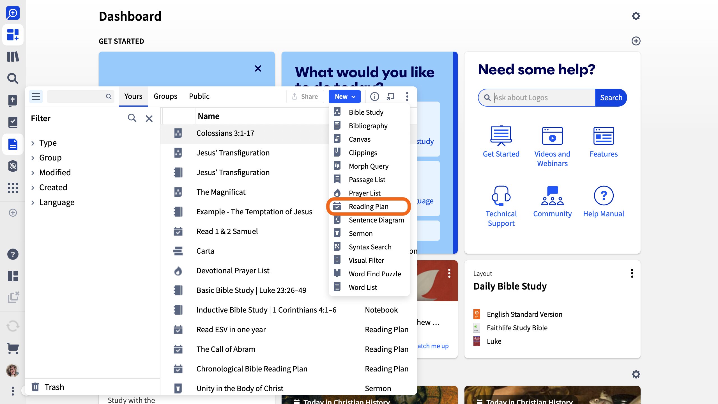Screen dimensions: 718x404
Task: Expand the Language filter
Action: click(x=33, y=203)
